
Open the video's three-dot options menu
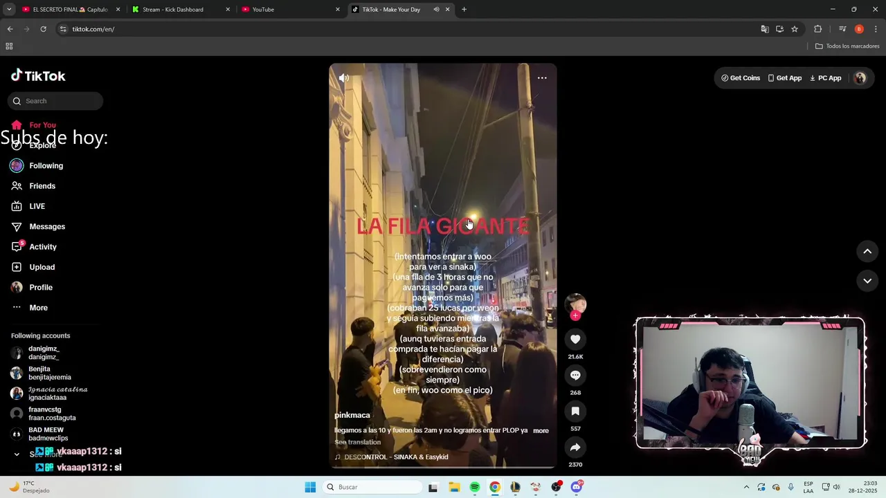542,78
